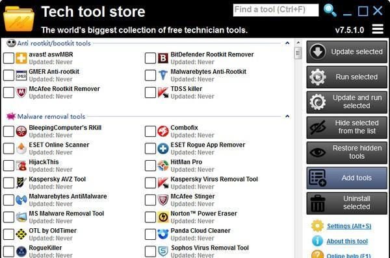Click the Kaspersky AVZ Tool icon
The image size is (390, 258).
tap(21, 183)
